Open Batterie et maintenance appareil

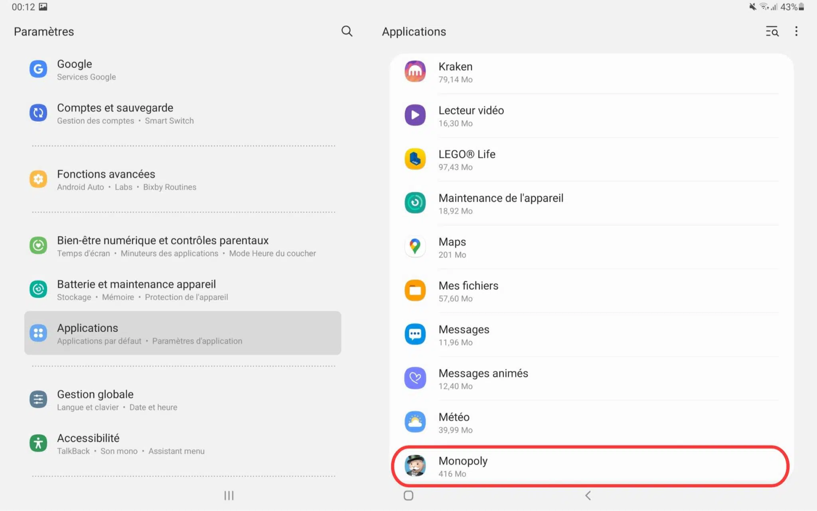click(183, 290)
